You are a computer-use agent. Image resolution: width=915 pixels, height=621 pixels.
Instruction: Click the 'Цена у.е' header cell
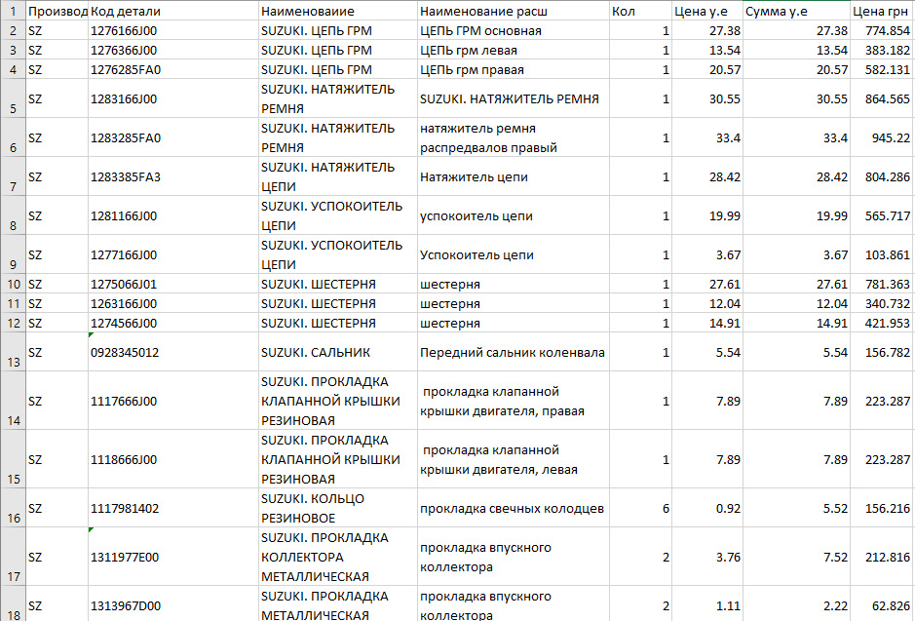pos(707,11)
